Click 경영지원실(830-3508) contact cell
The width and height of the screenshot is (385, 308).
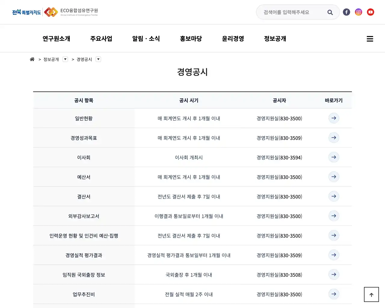279,275
